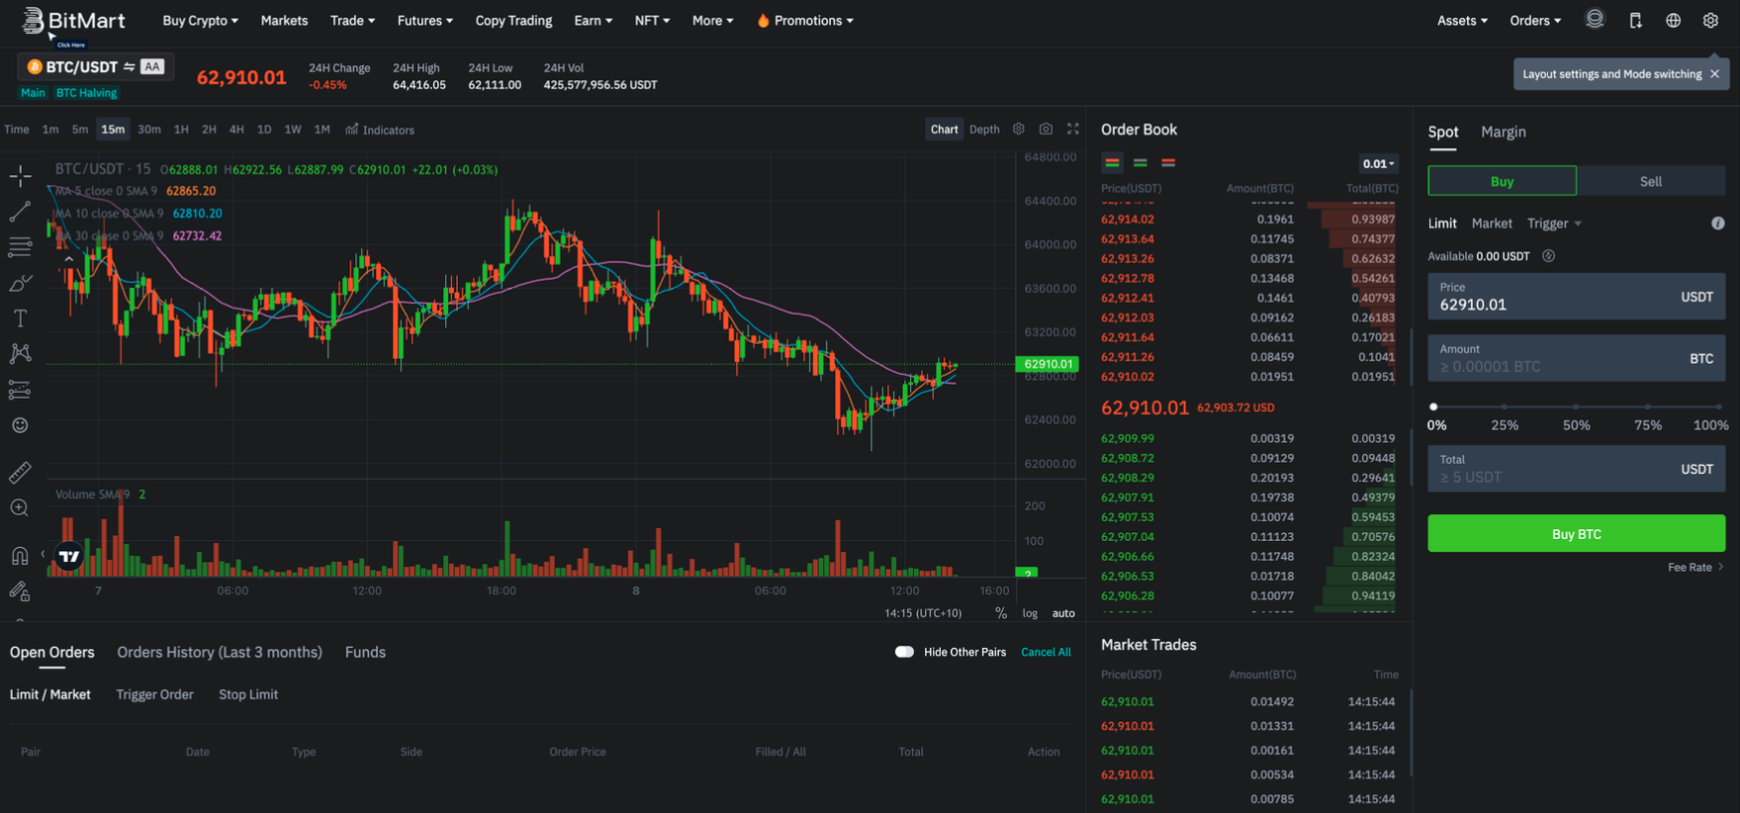This screenshot has width=1740, height=813.
Task: Expand the More menu
Action: tap(712, 21)
